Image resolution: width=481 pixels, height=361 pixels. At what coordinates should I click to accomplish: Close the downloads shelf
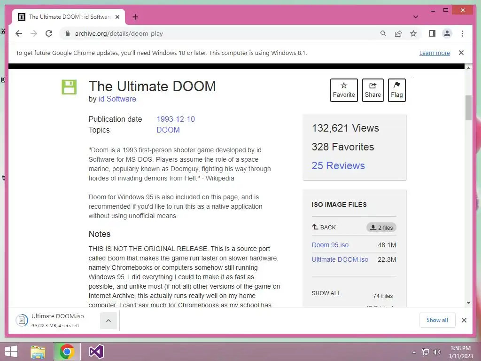[x=464, y=320]
